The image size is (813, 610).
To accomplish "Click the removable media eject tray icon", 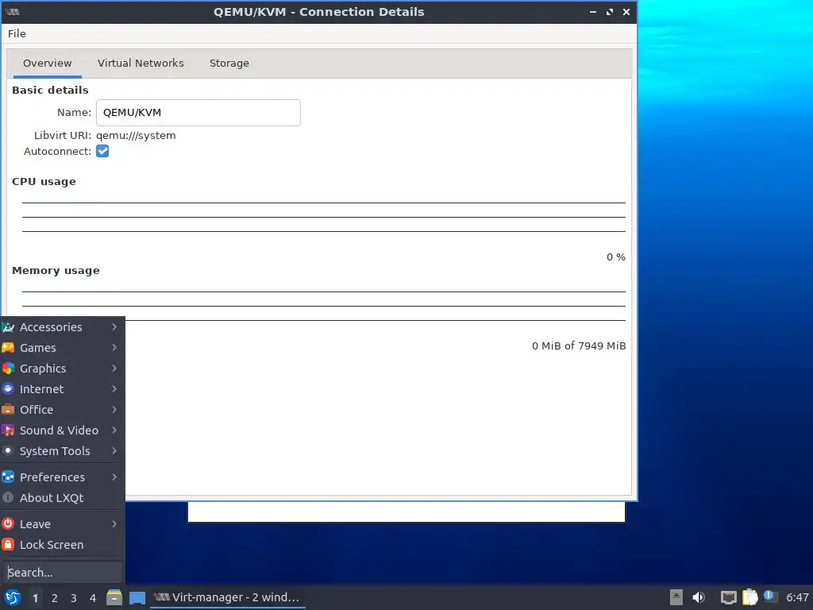I will pyautogui.click(x=676, y=597).
